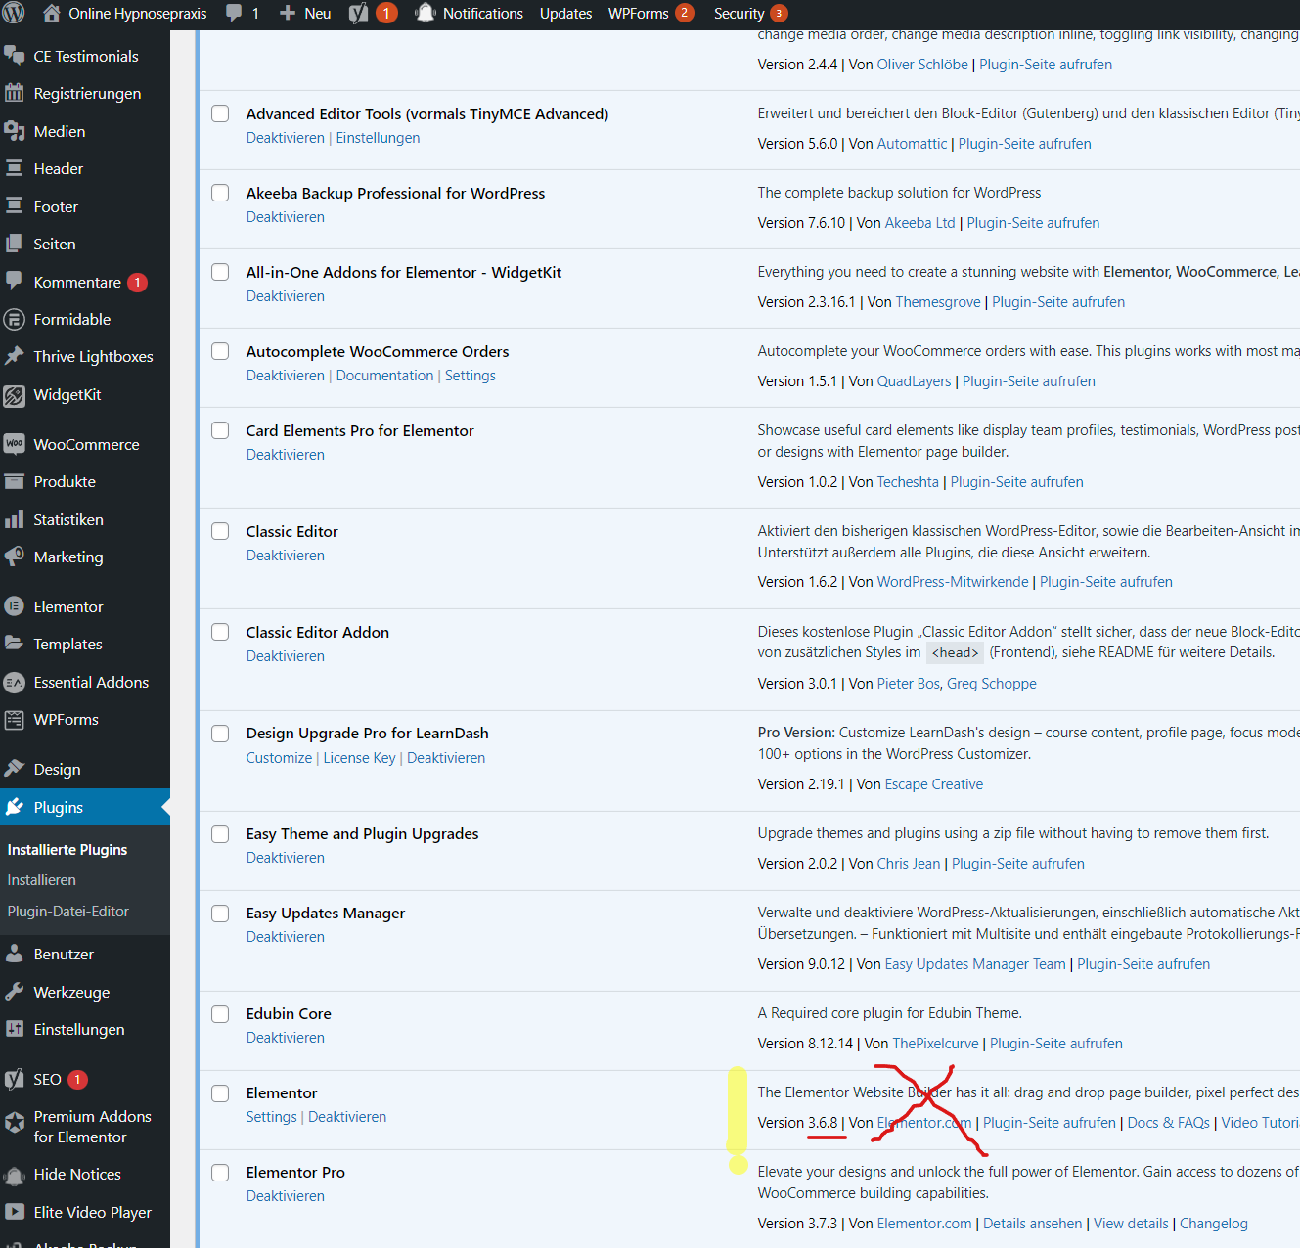Click the Registrierungen calendar icon

click(x=15, y=93)
